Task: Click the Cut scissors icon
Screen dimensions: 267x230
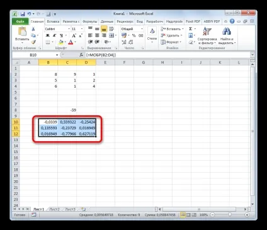Action: click(x=33, y=29)
